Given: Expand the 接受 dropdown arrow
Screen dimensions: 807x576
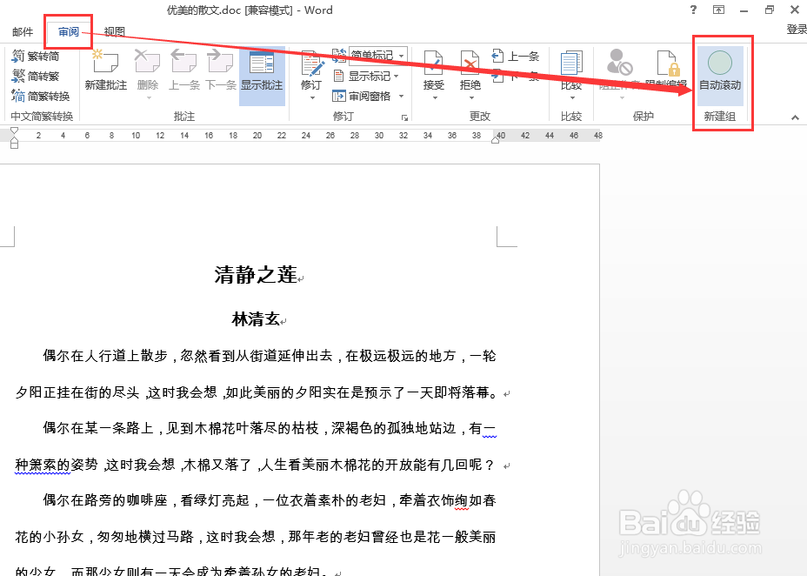Looking at the screenshot, I should pos(435,97).
